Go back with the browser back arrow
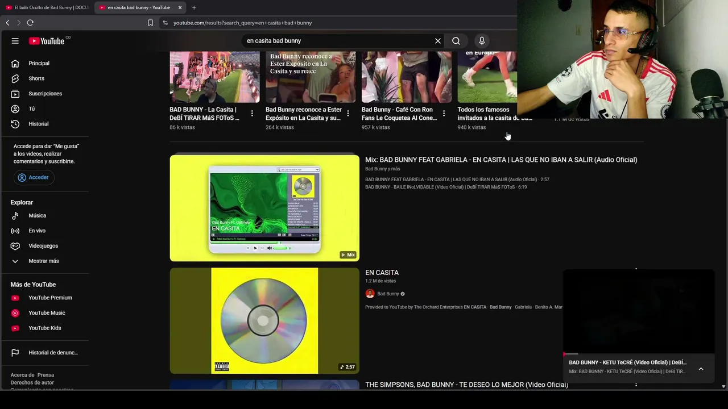 (7, 23)
